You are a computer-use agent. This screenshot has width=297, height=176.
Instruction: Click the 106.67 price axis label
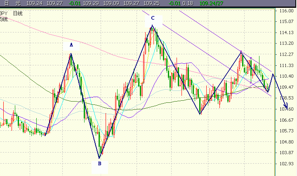pos(287,120)
